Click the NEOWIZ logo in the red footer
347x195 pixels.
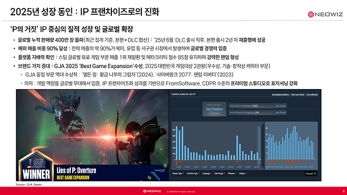(x=152, y=191)
